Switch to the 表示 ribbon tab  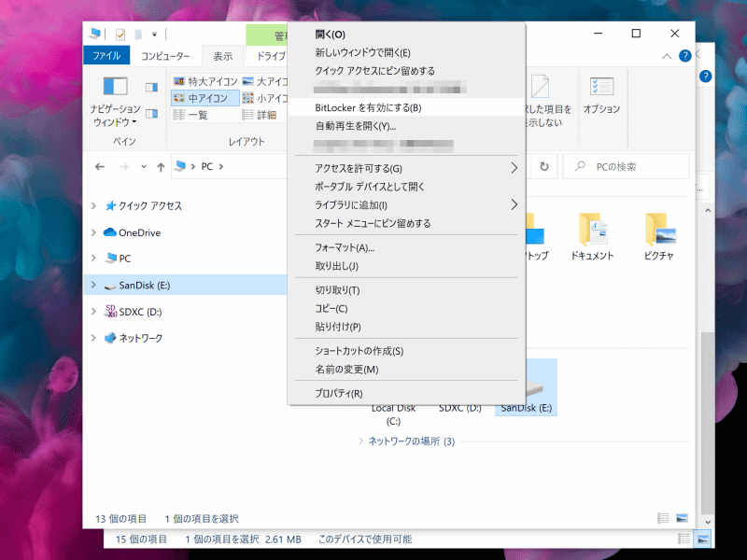(x=222, y=55)
